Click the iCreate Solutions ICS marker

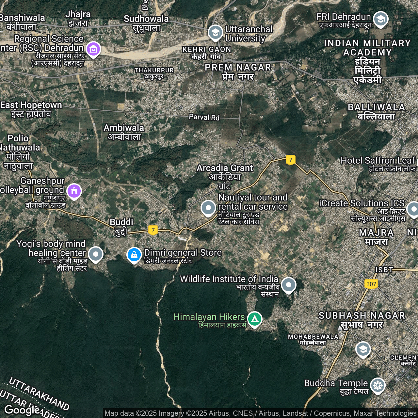pyautogui.click(x=413, y=209)
